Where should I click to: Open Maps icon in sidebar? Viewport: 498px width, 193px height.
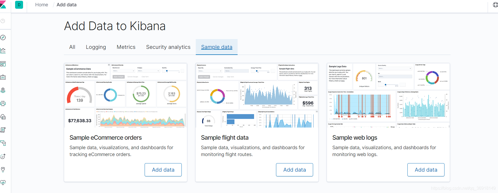tap(3, 90)
